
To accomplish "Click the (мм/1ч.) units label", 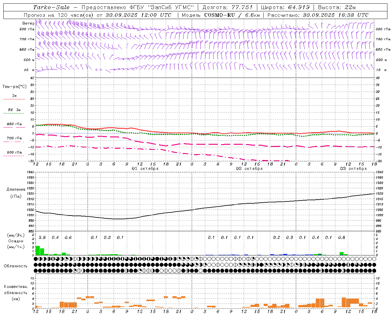I will pyautogui.click(x=16, y=247).
